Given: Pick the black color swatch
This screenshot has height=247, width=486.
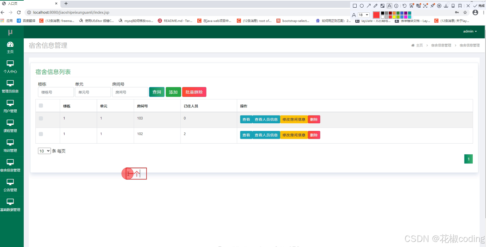Looking at the screenshot, I should tap(383, 13).
